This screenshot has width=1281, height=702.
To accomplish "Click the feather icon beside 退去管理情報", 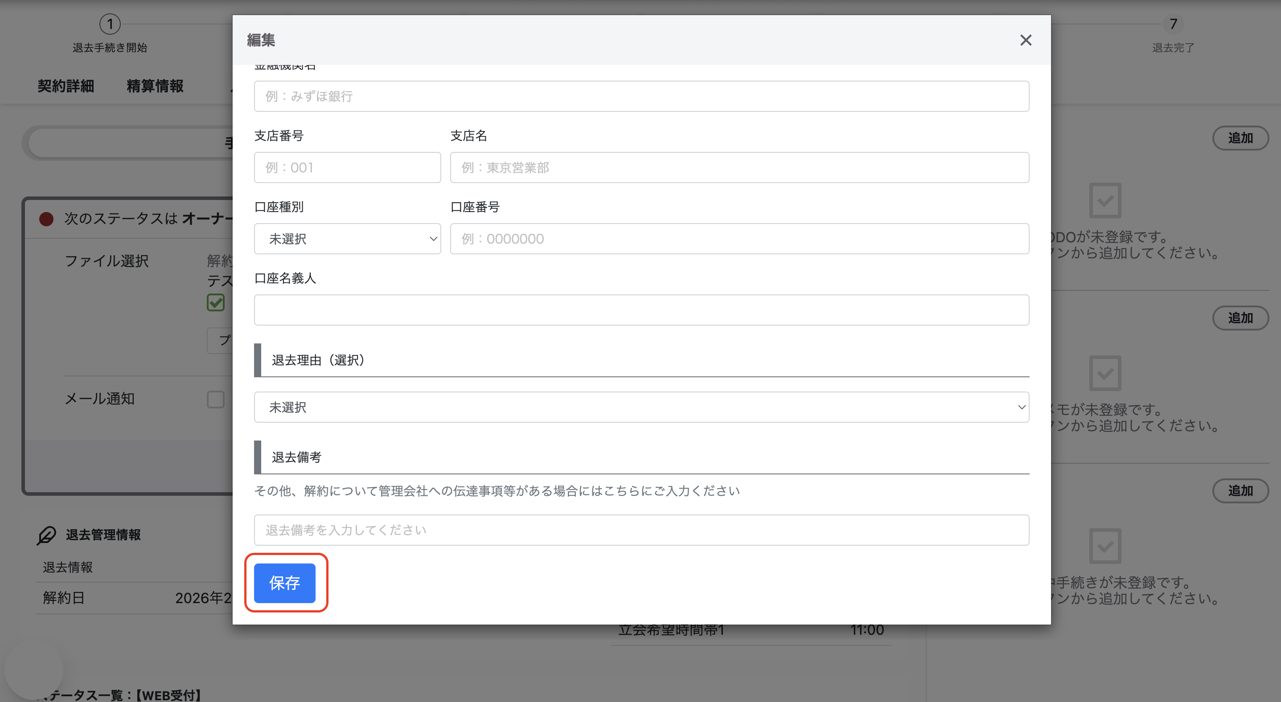I will tap(46, 535).
